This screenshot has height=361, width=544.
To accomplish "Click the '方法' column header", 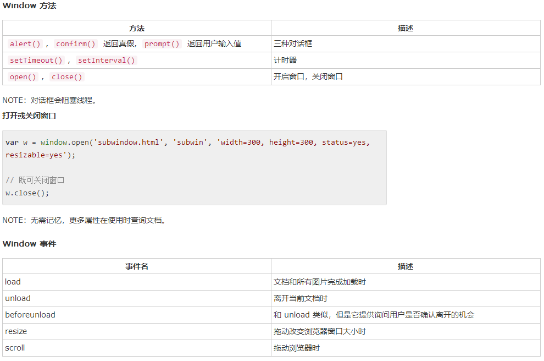I will (x=137, y=28).
